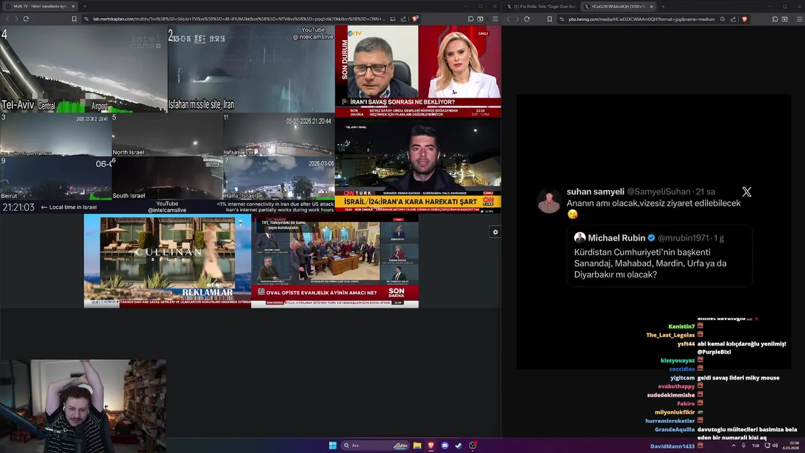Open share icon in right browser address bar

pos(733,19)
